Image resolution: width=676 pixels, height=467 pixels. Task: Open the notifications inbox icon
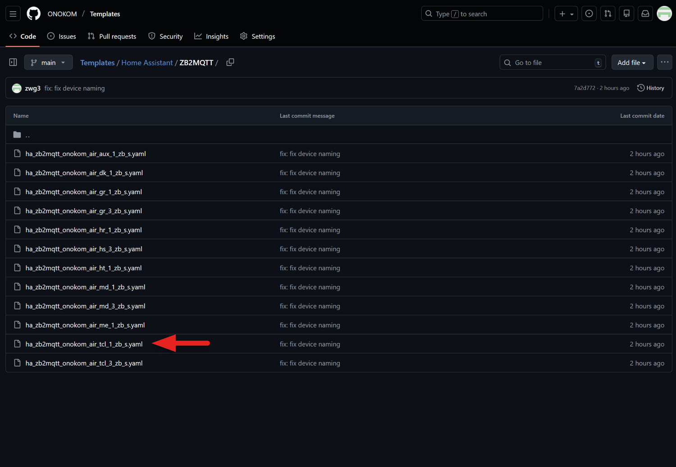pos(645,14)
